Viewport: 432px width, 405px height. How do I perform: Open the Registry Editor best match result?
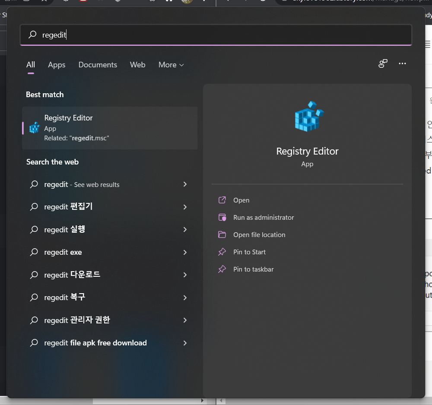point(110,128)
